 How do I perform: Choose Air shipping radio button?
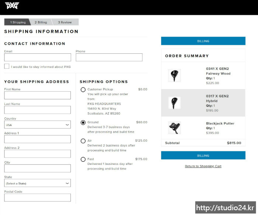[83, 141]
